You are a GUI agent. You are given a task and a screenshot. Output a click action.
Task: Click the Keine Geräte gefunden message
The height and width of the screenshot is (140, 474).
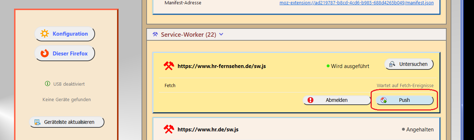pyautogui.click(x=67, y=99)
